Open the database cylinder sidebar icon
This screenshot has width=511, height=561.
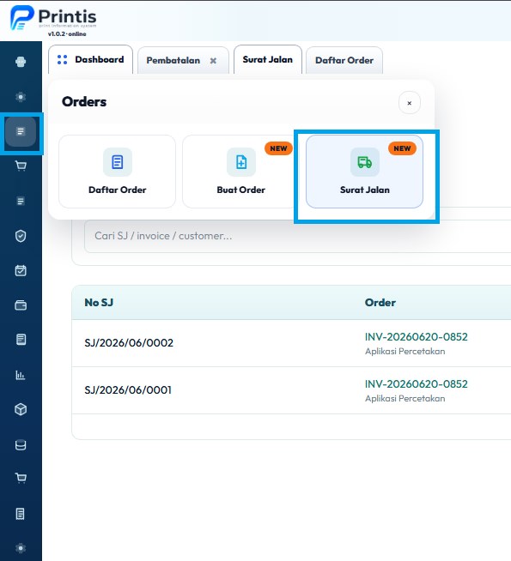coord(21,444)
